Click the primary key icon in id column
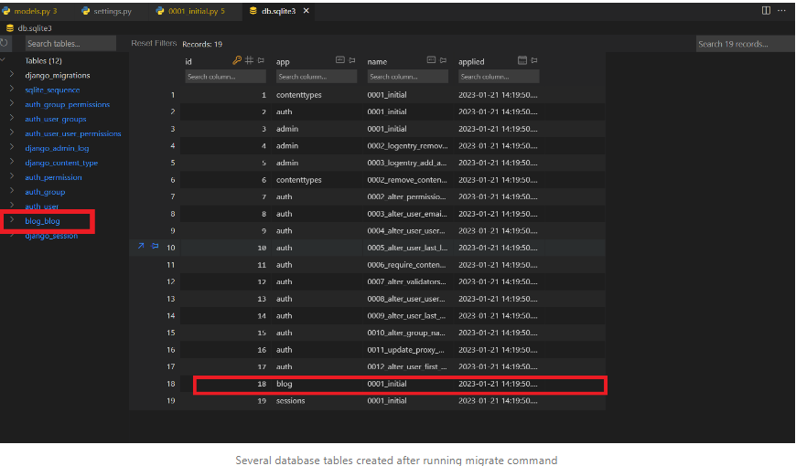The height and width of the screenshot is (466, 796). coord(237,61)
